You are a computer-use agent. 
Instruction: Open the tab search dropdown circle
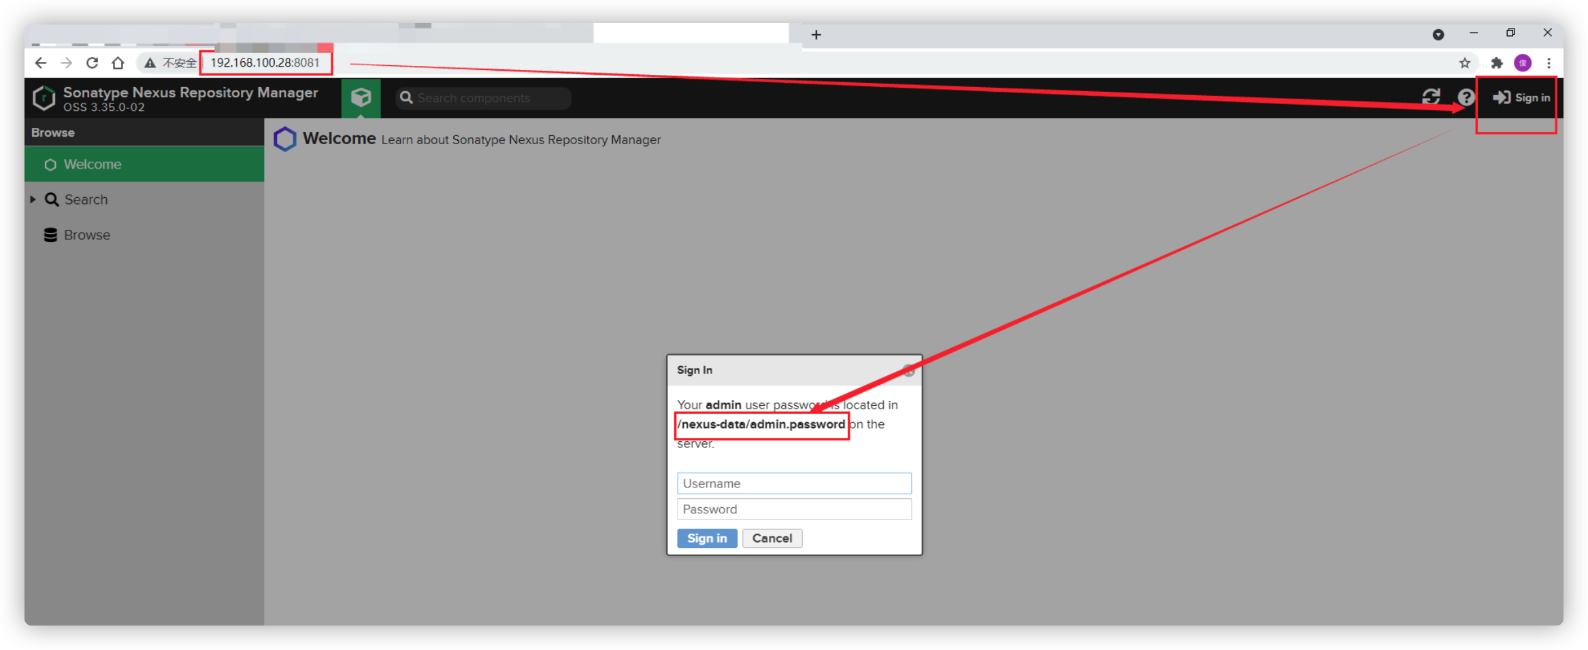(1438, 35)
